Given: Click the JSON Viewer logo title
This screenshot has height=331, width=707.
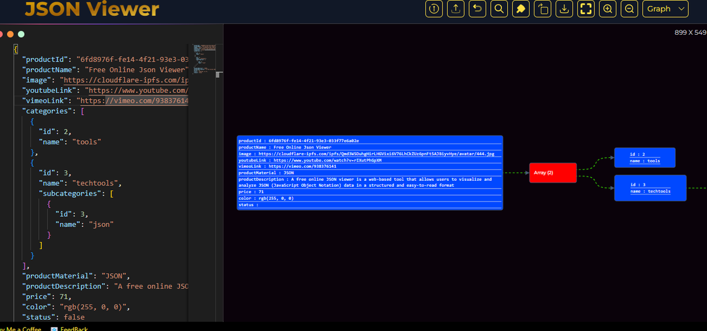Looking at the screenshot, I should 92,9.
